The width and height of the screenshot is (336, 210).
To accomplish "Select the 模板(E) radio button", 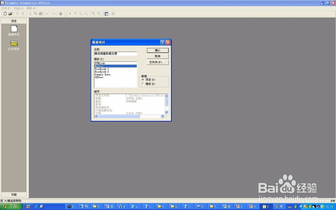I will [x=143, y=84].
